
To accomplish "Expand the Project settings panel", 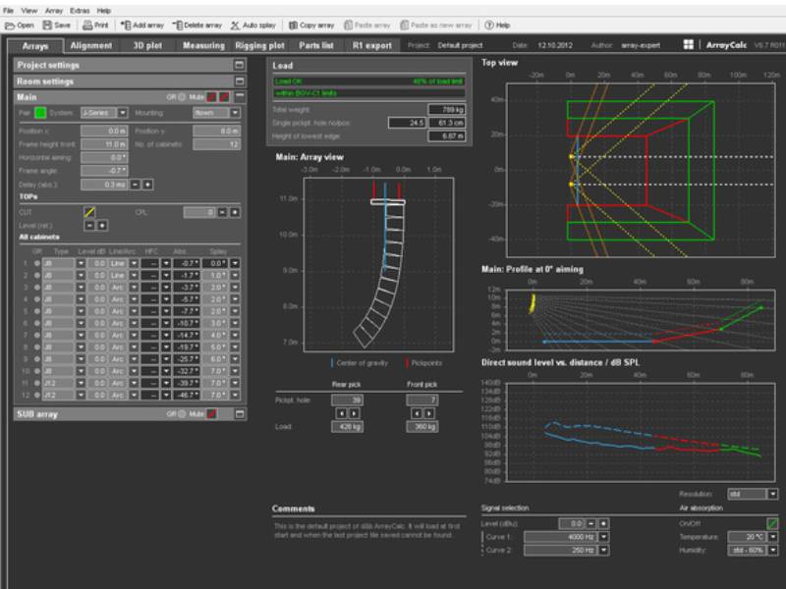I will [x=239, y=65].
